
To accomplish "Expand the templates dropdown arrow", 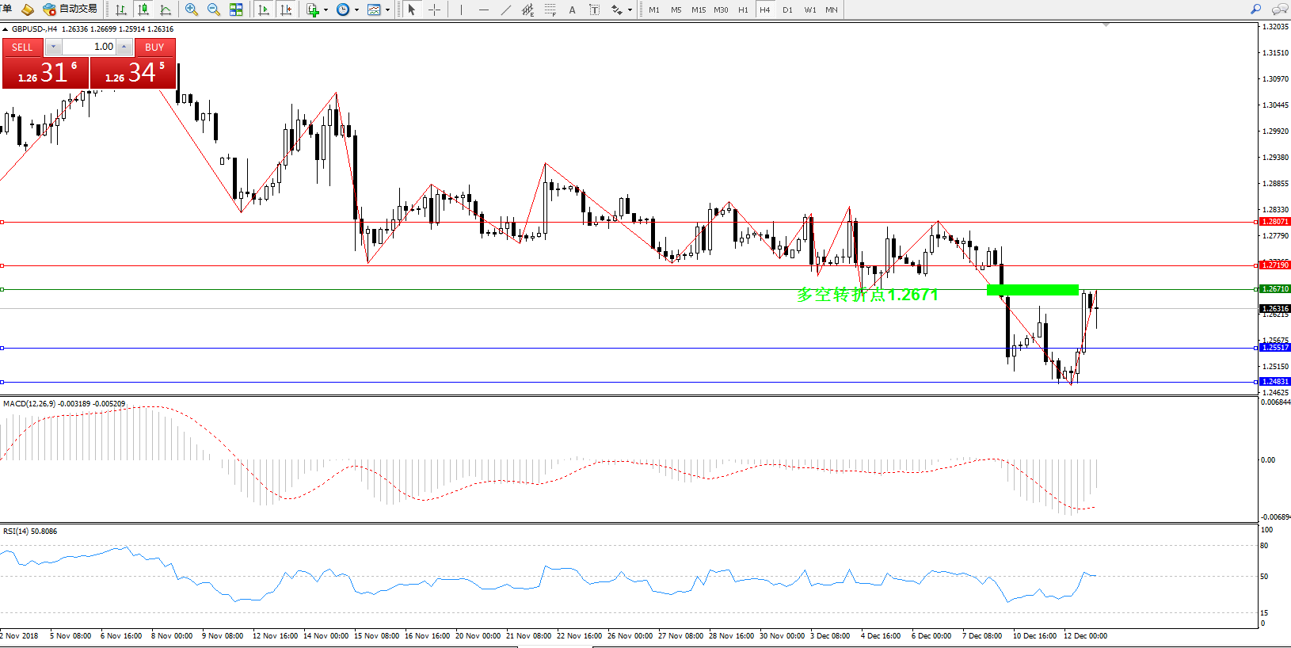I will [x=387, y=10].
